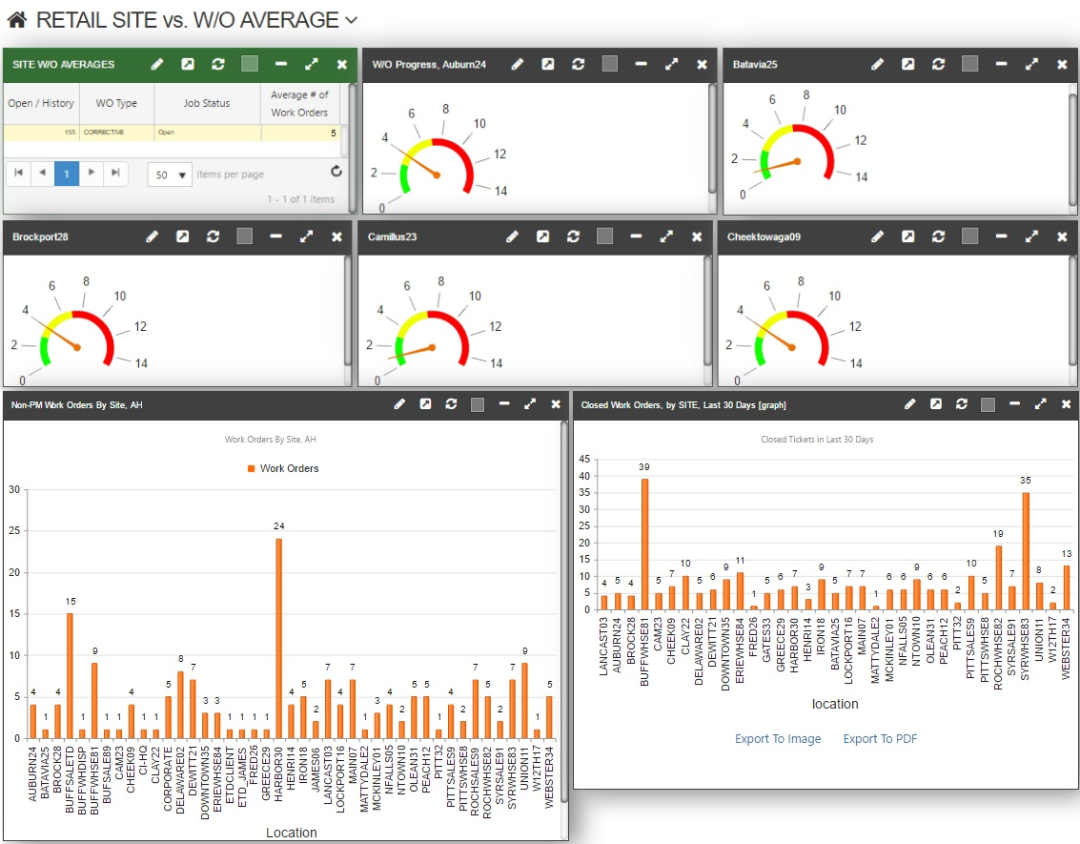
Task: Expand the Auburn24 panel to fullscreen
Action: (672, 64)
